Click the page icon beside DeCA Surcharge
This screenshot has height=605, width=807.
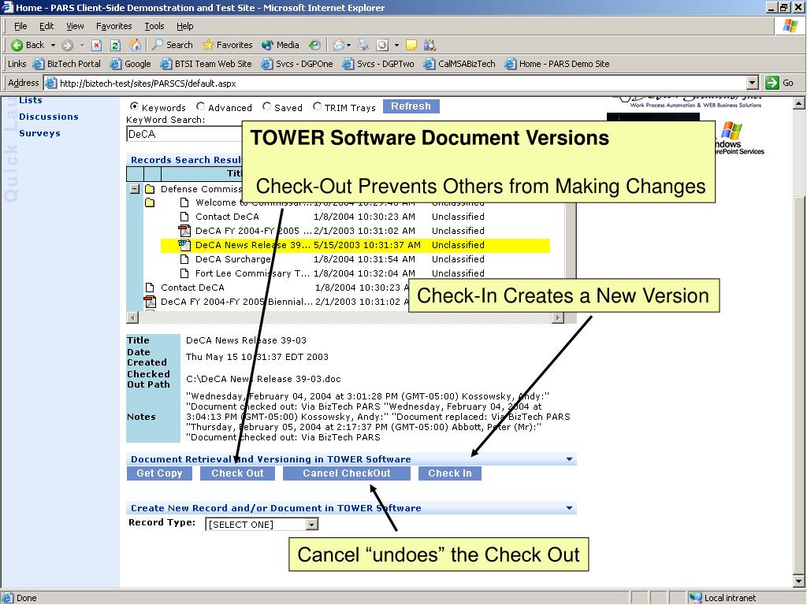[184, 259]
